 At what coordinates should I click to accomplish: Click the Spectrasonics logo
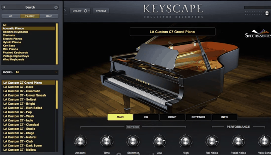point(258,34)
